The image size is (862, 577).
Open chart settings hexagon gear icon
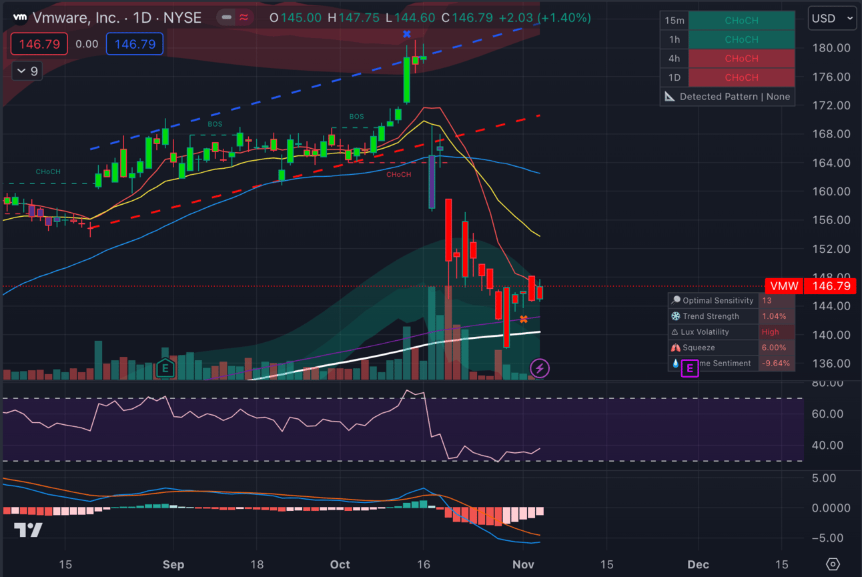pos(833,564)
